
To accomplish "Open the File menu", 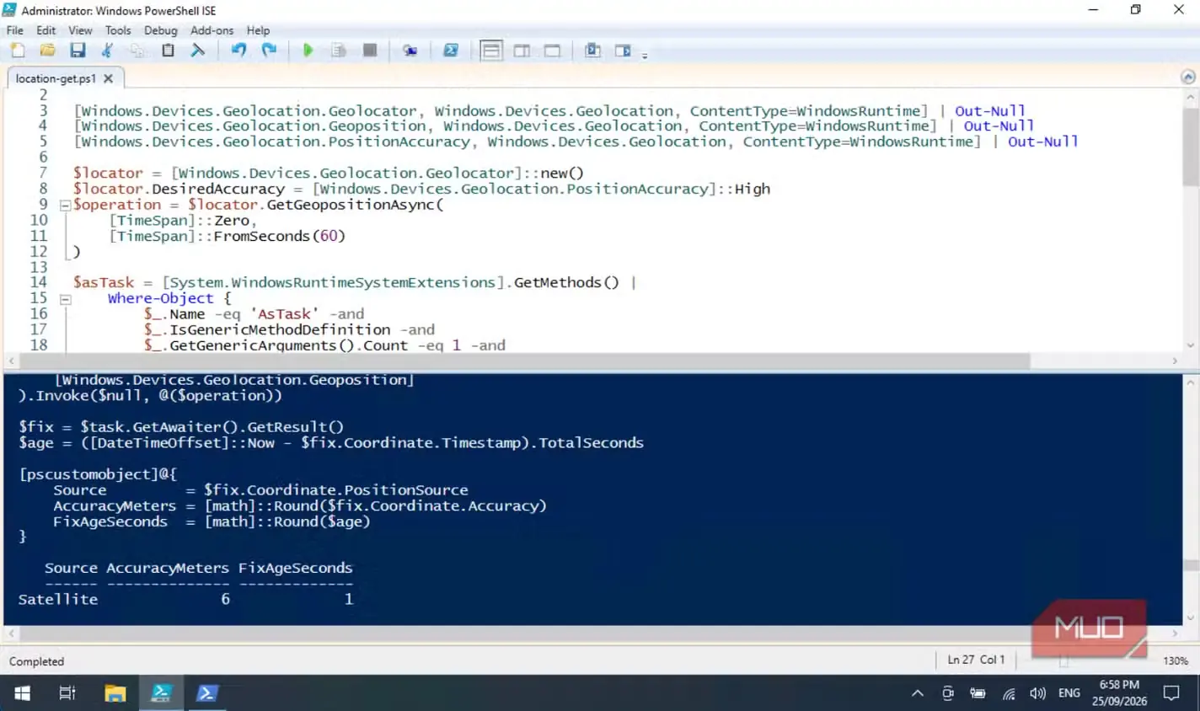I will click(x=15, y=30).
